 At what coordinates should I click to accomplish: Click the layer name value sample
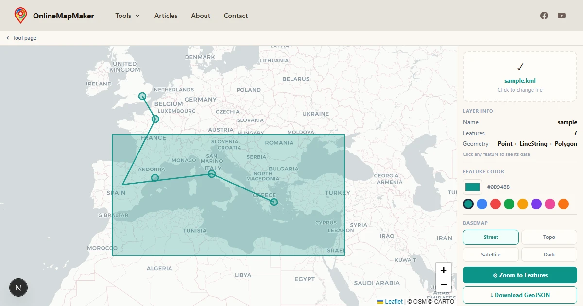tap(567, 122)
